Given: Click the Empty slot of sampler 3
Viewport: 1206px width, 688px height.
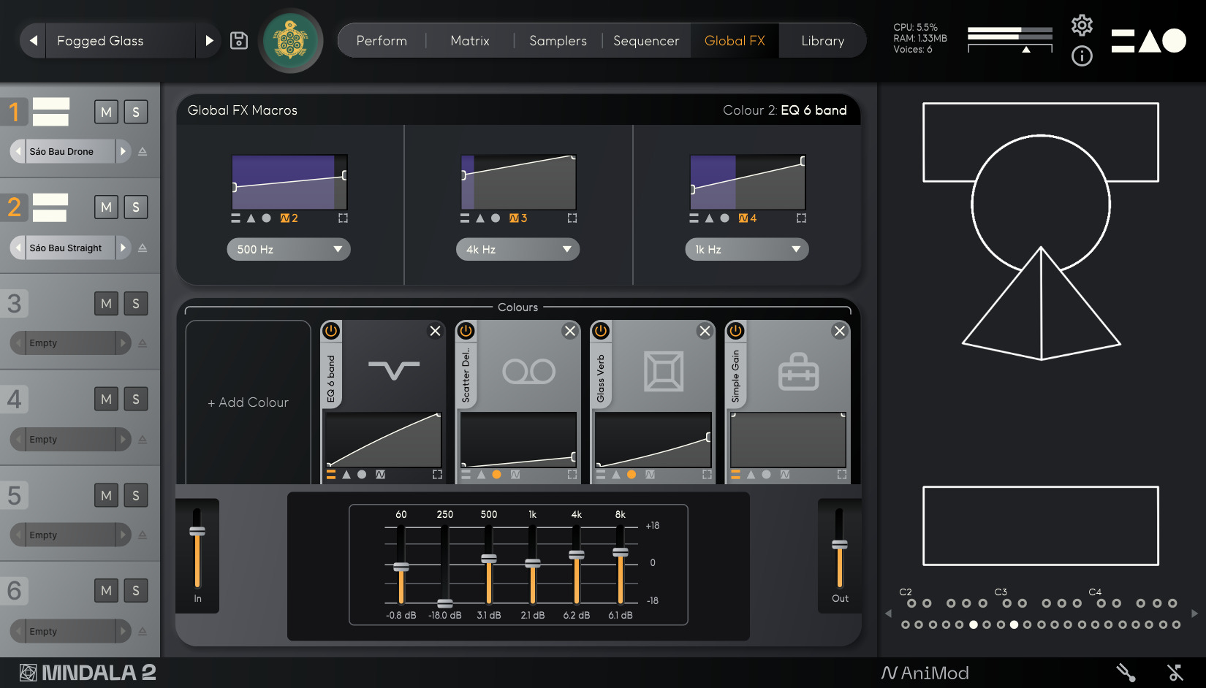Looking at the screenshot, I should coord(70,343).
